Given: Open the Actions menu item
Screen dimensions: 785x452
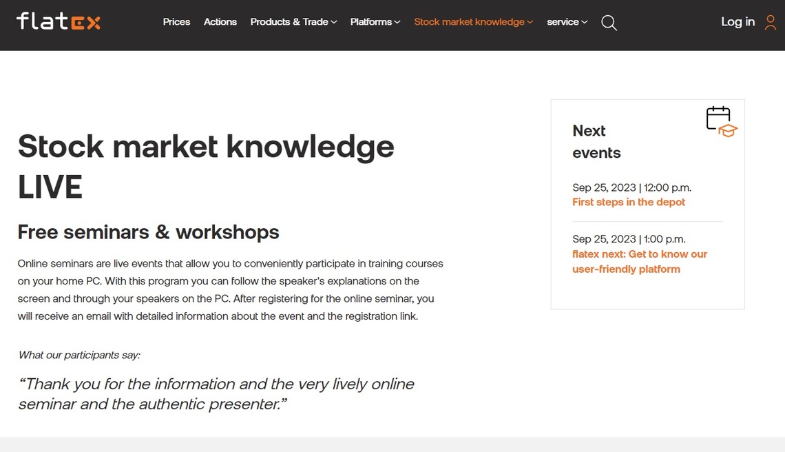Looking at the screenshot, I should 220,22.
